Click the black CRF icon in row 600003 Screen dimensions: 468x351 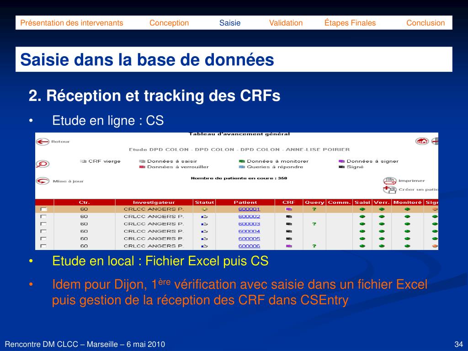(x=289, y=224)
